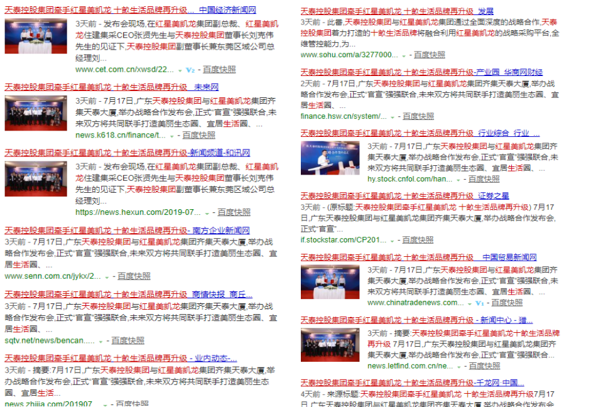
Task: Click the V2 verification badge beside www.cet.com.cn
Action: click(190, 70)
